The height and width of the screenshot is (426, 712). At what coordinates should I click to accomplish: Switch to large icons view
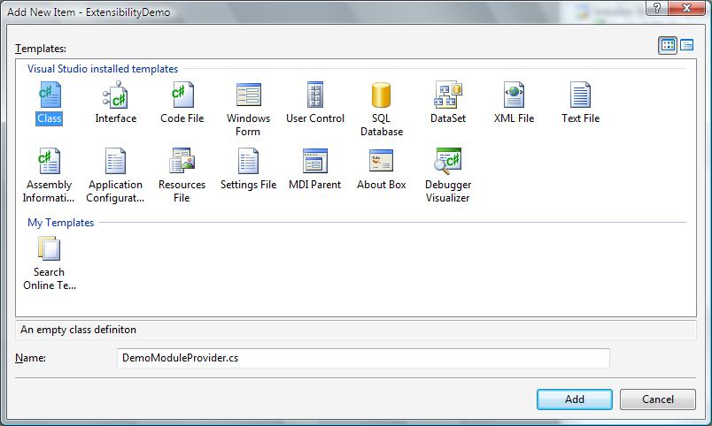click(x=668, y=45)
